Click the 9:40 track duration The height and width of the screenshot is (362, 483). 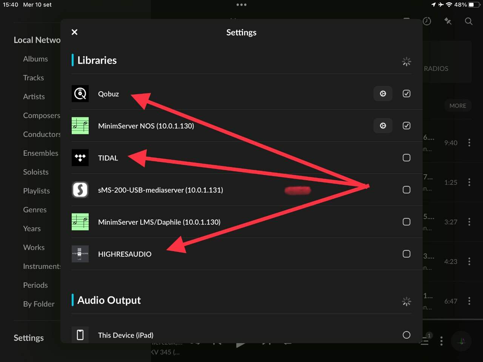451,143
